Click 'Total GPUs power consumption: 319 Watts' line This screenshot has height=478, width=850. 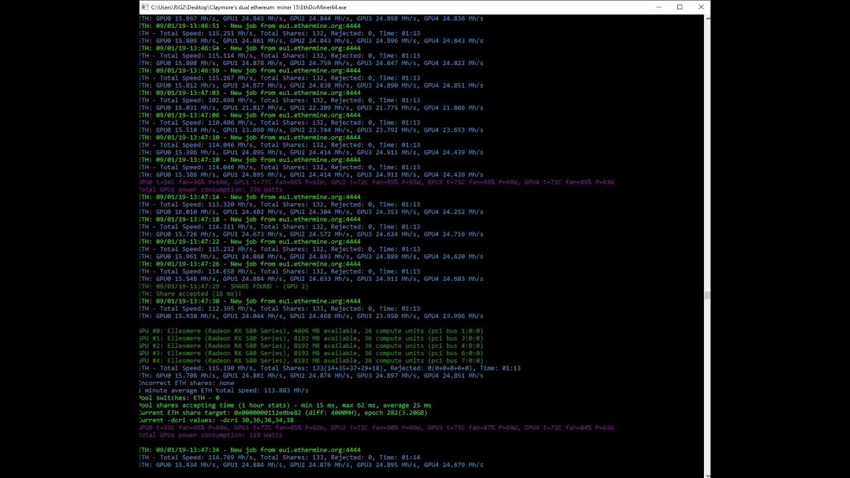click(x=211, y=436)
